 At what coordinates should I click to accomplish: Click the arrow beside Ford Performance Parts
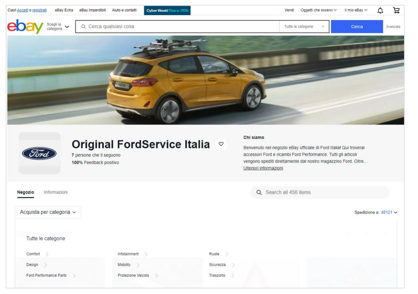74,276
